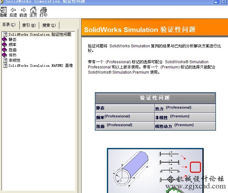
Task: Click the question page icon beside 非线性
Action: click(5, 60)
